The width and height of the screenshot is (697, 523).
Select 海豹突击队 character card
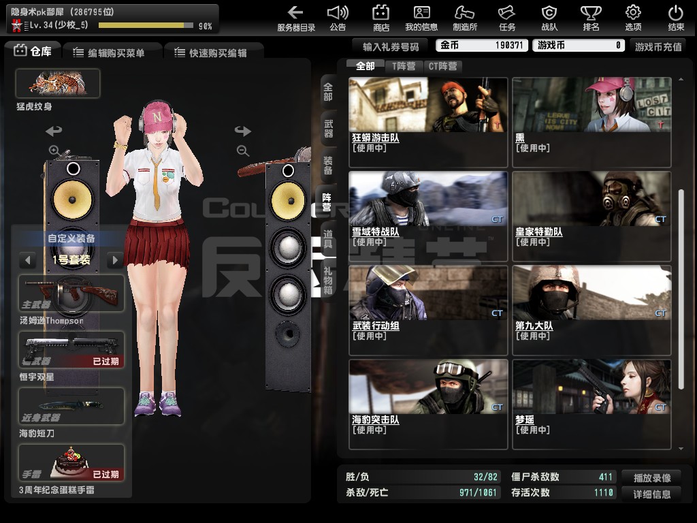[x=428, y=404]
